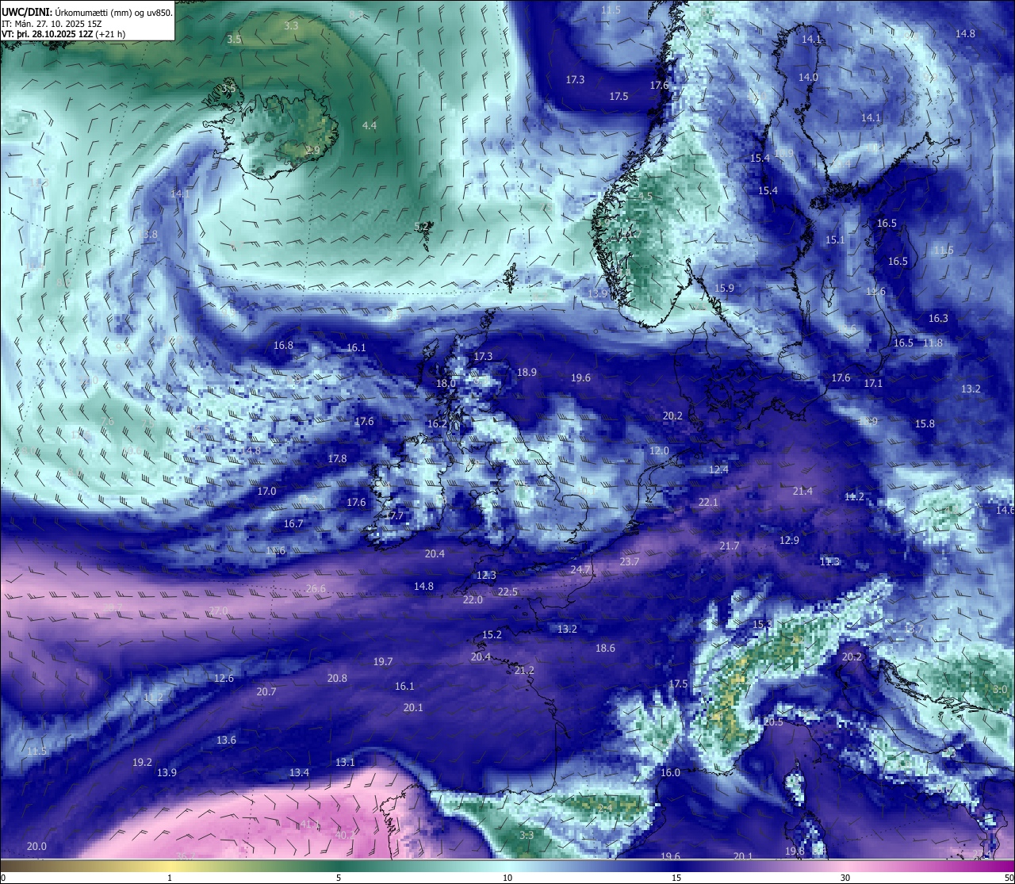Click the "20.0" value at the bottom-left
The height and width of the screenshot is (884, 1015).
coord(36,846)
